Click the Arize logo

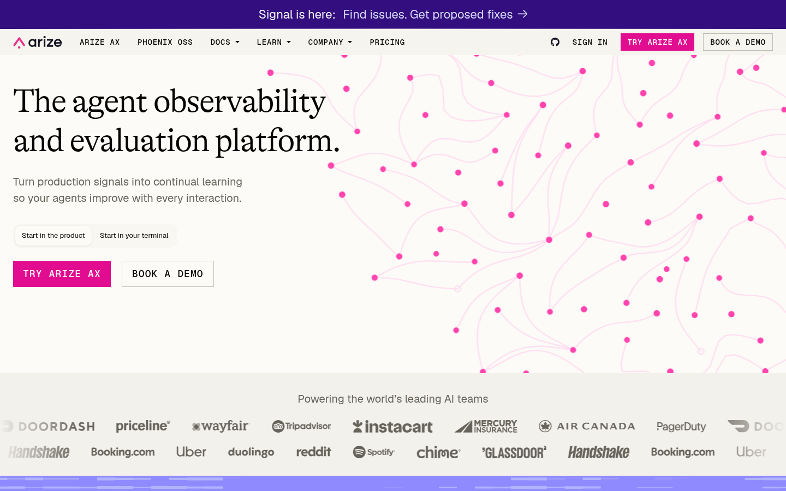(x=38, y=42)
